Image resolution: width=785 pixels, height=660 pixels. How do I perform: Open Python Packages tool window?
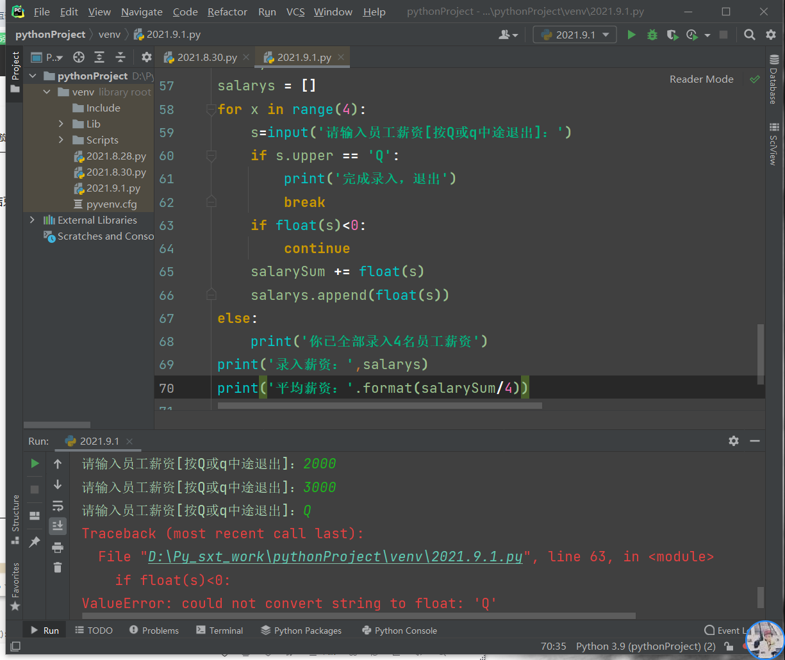301,631
